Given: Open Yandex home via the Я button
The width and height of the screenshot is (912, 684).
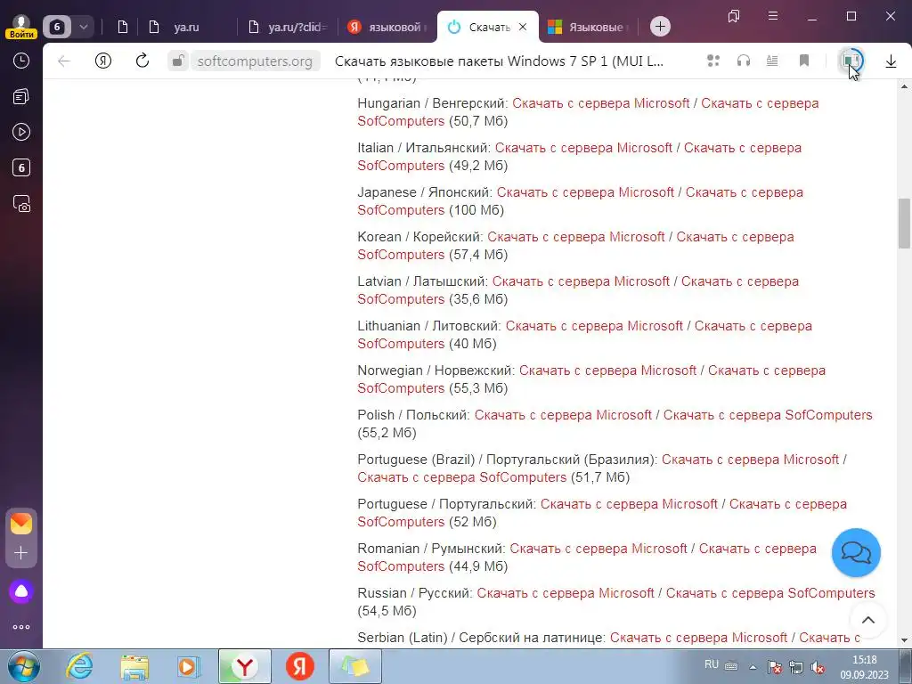Looking at the screenshot, I should point(103,61).
